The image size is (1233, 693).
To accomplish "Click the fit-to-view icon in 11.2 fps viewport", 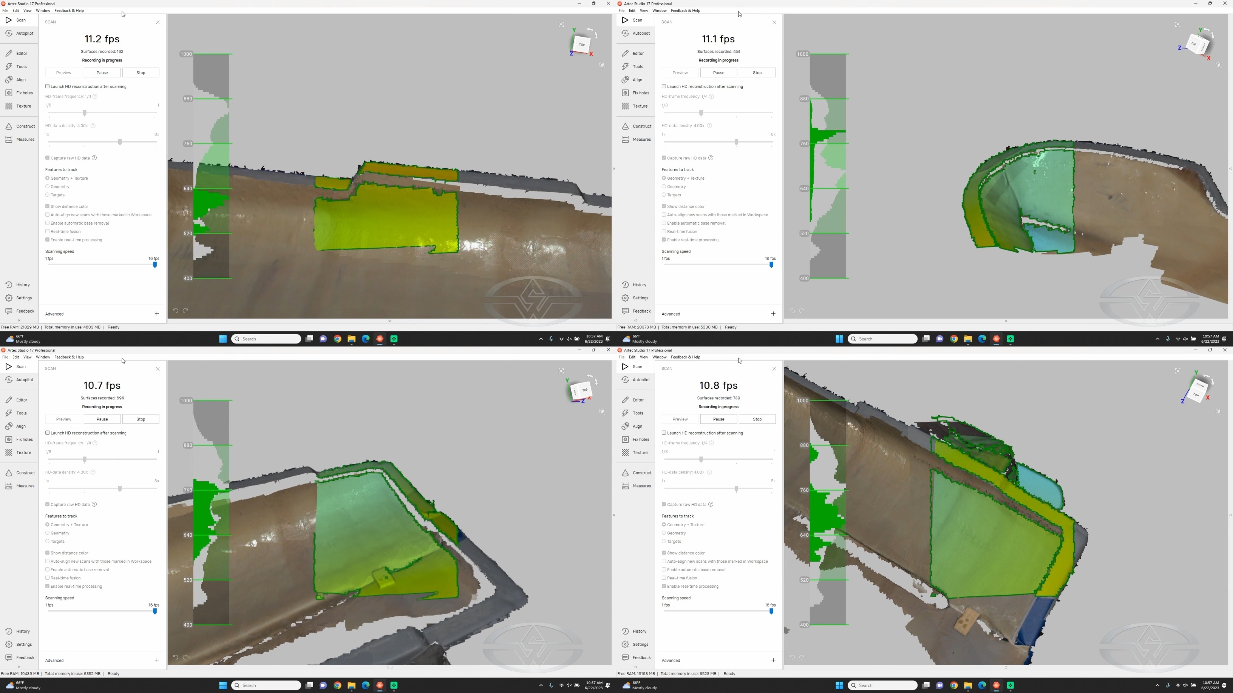I will (x=561, y=25).
